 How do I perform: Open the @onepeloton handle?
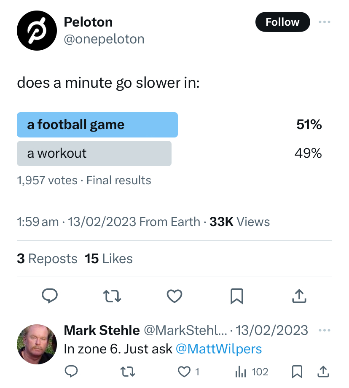coord(104,39)
